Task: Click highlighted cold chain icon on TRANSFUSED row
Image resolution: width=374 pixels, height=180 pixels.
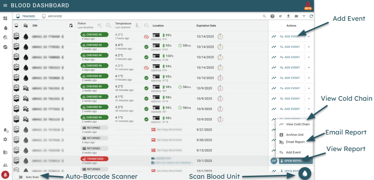Action: click(274, 161)
